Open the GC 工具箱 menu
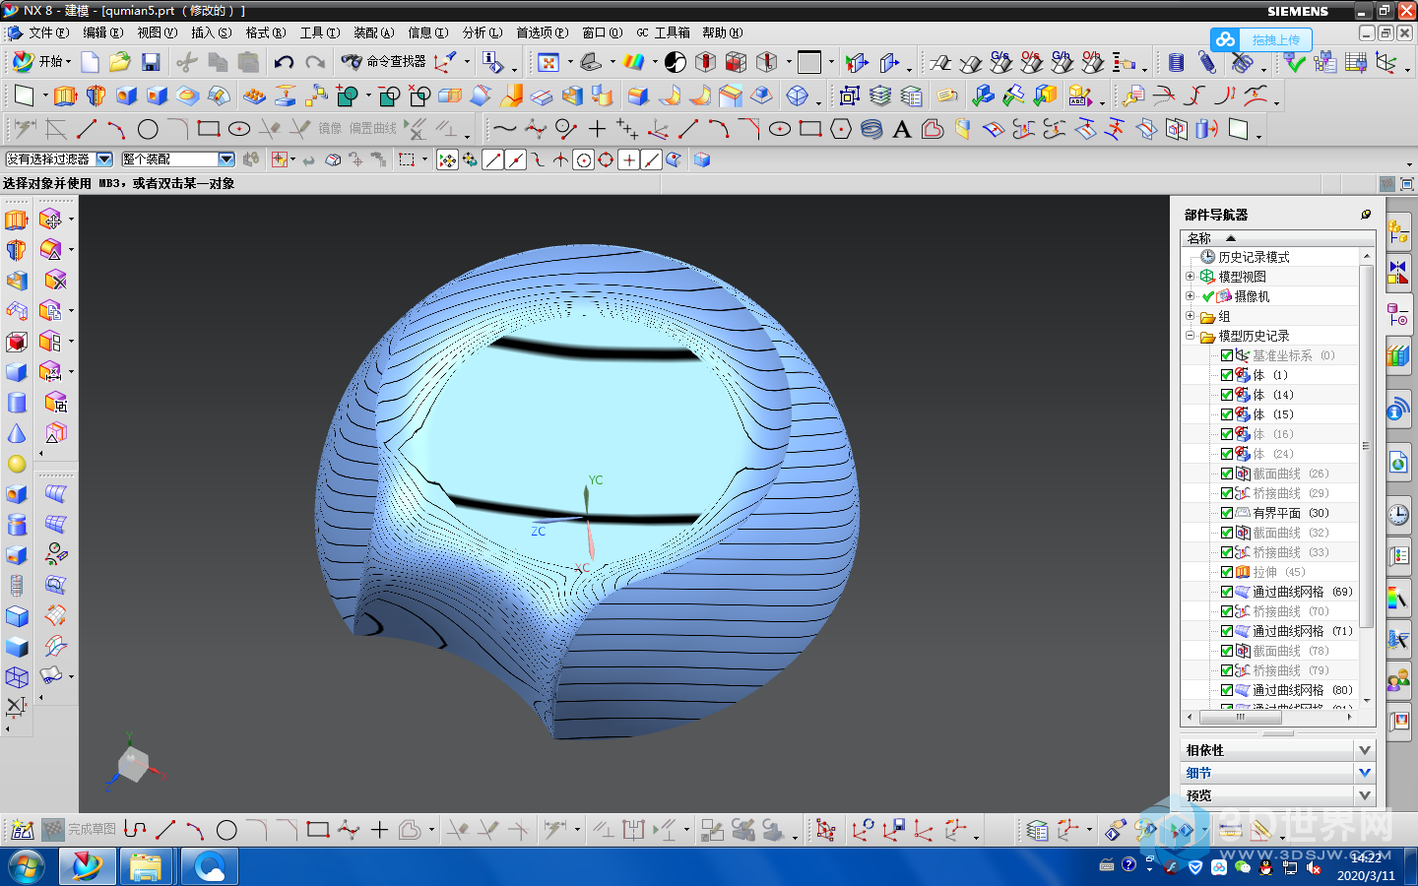 click(663, 32)
